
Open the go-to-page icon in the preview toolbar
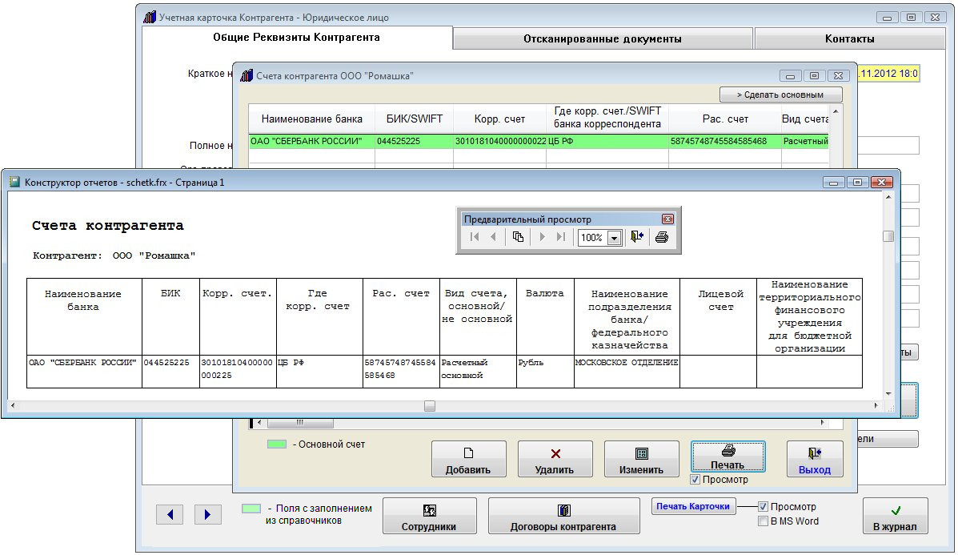click(x=518, y=238)
